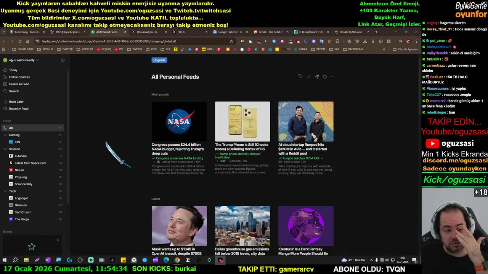
Task: Open the TWITTER bookmarks folder
Action: [65, 49]
